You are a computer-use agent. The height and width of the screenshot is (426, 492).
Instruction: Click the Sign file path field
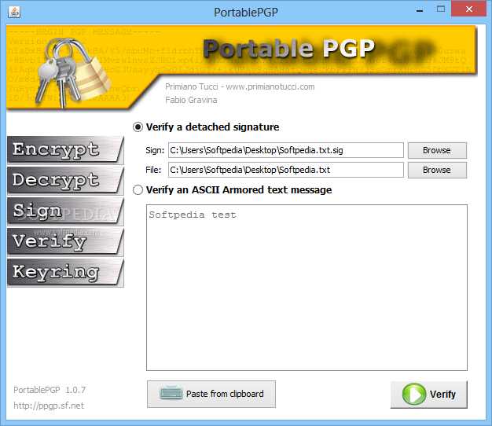286,150
